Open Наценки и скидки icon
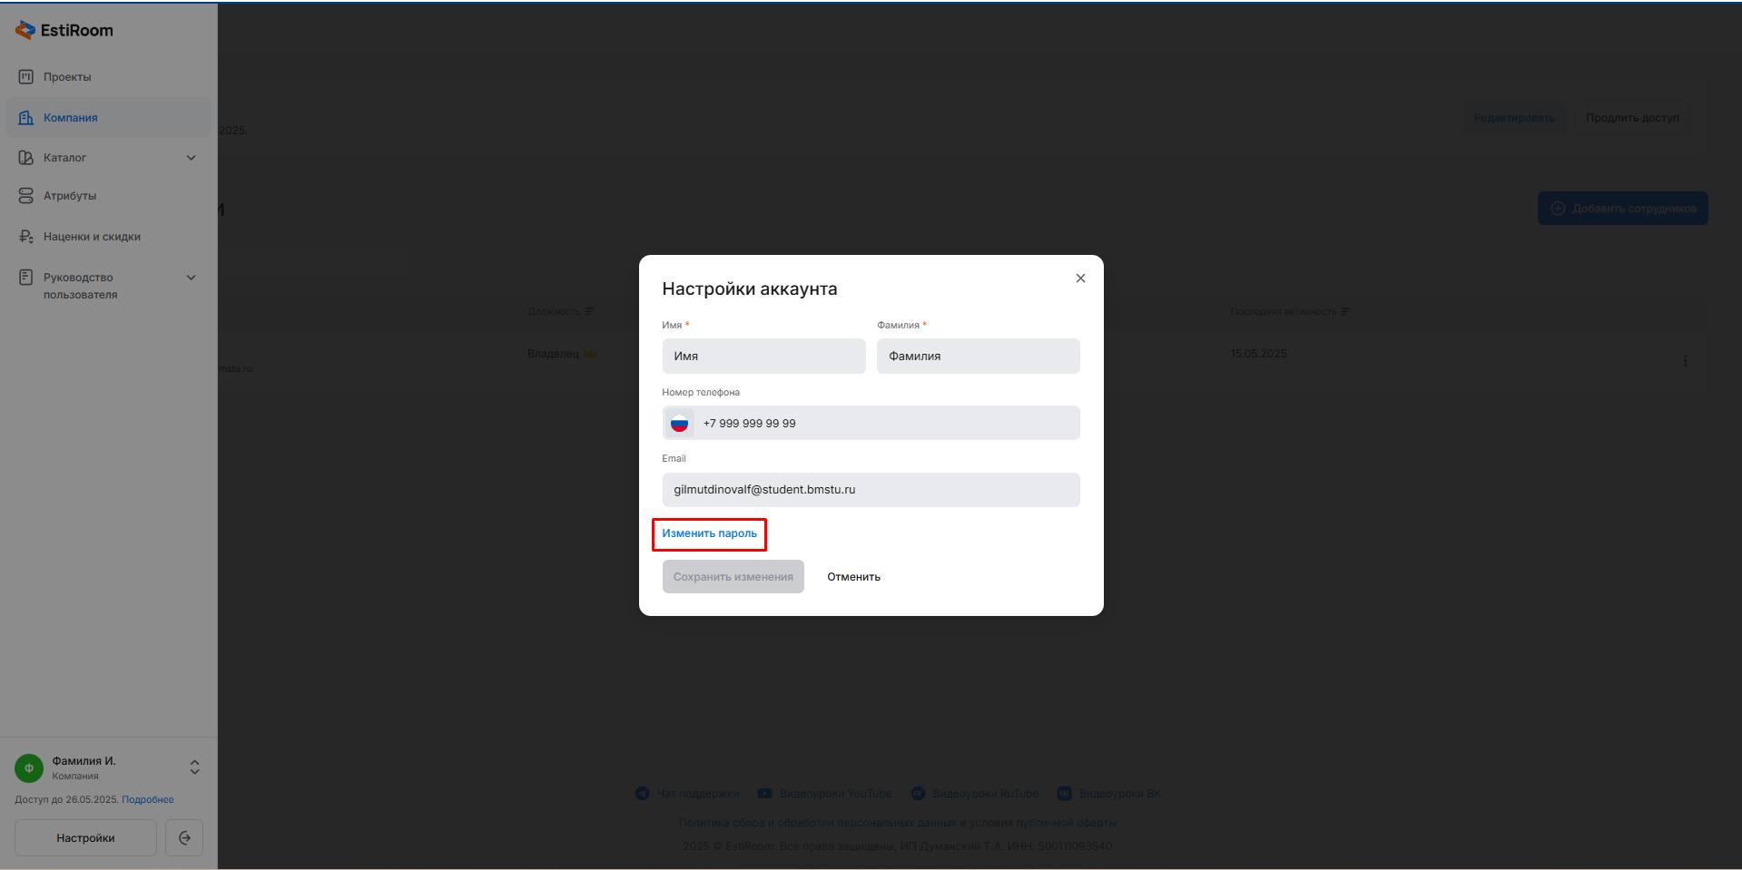 (x=26, y=237)
